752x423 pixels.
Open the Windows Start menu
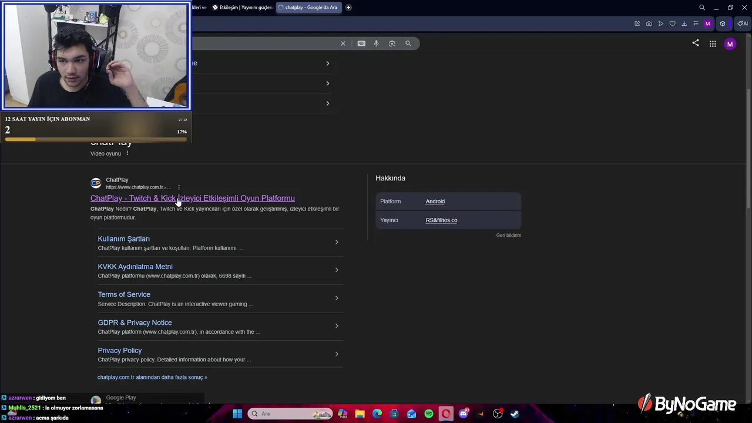coord(237,414)
